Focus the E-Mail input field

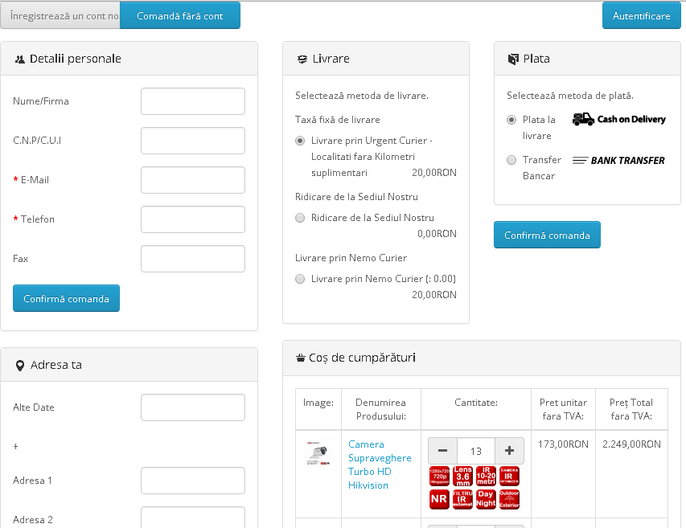pyautogui.click(x=193, y=180)
